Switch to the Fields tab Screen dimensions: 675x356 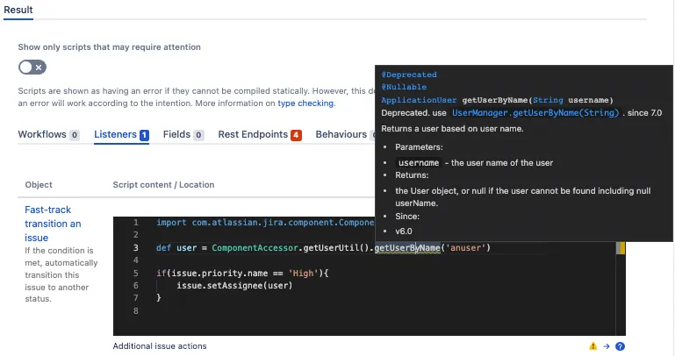click(183, 134)
